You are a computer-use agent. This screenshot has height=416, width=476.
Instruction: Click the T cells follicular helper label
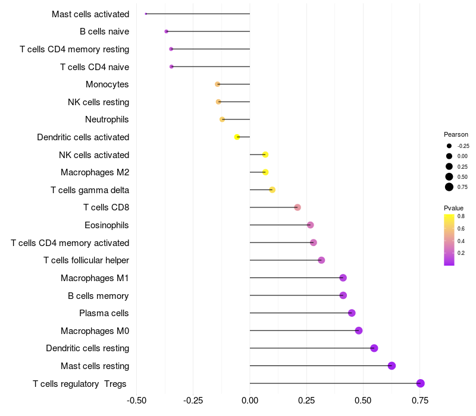pos(86,260)
